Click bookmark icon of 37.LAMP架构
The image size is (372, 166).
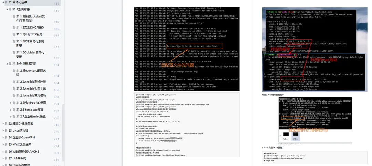coord(6,158)
